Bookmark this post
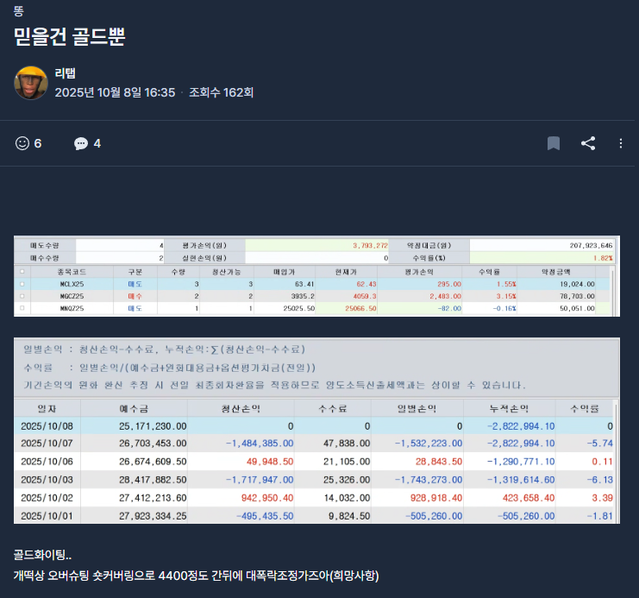The height and width of the screenshot is (598, 639). click(553, 143)
